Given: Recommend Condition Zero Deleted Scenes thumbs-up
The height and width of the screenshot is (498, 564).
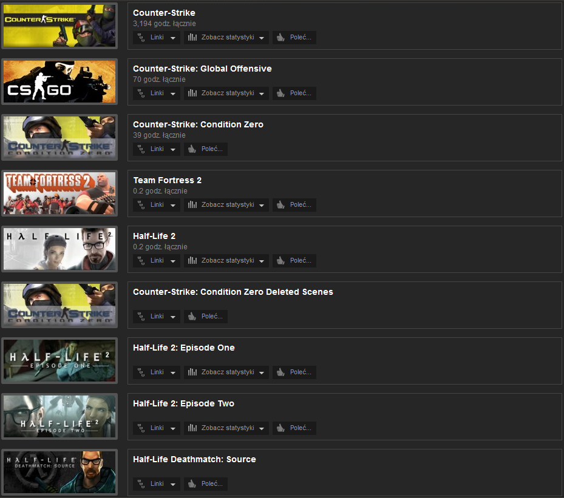Looking at the screenshot, I should [x=206, y=316].
